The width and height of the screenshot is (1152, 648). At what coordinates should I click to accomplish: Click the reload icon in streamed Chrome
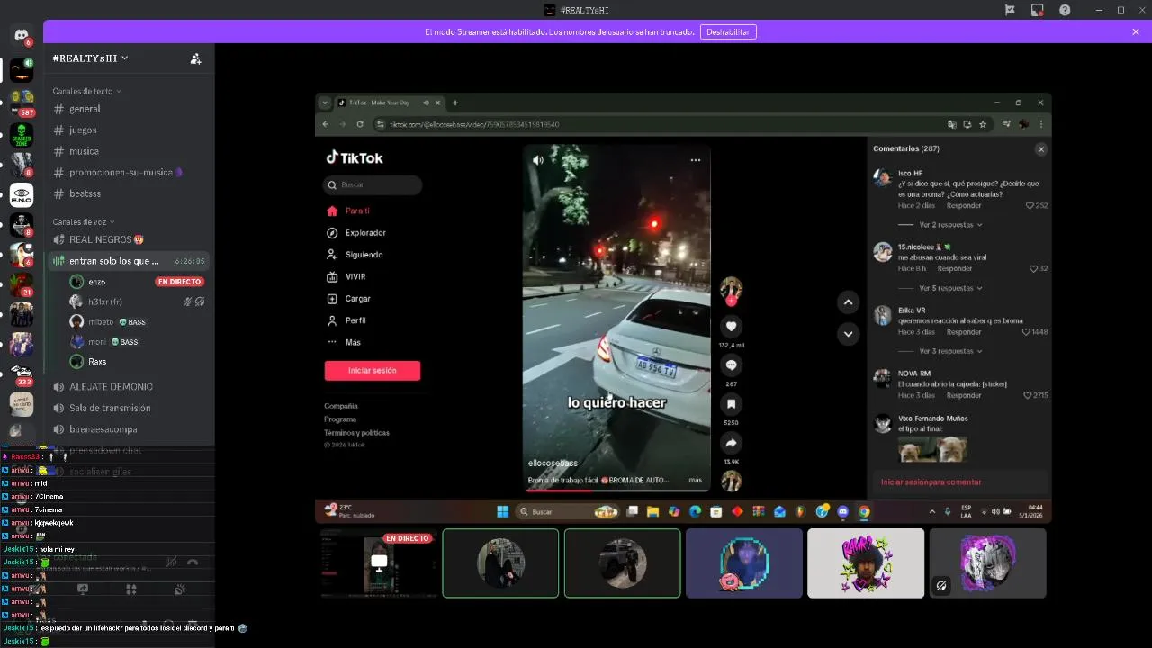tap(360, 124)
